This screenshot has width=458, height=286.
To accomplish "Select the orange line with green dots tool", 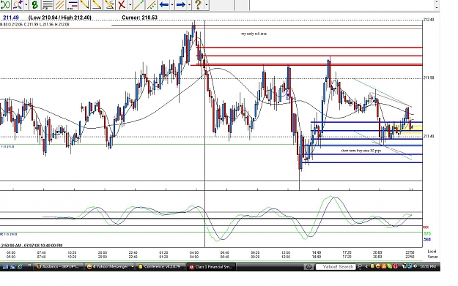I will (138, 4).
